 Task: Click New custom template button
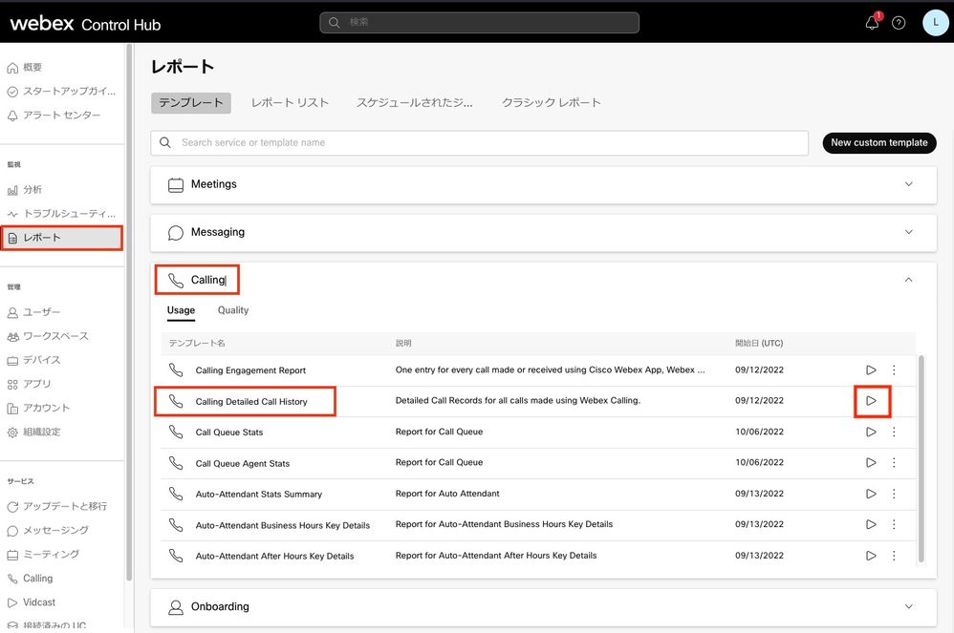[879, 143]
